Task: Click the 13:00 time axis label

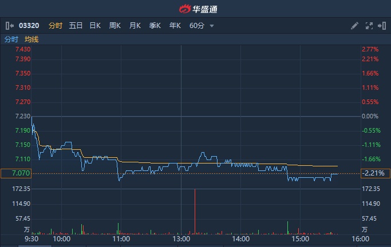Action: pos(181,239)
